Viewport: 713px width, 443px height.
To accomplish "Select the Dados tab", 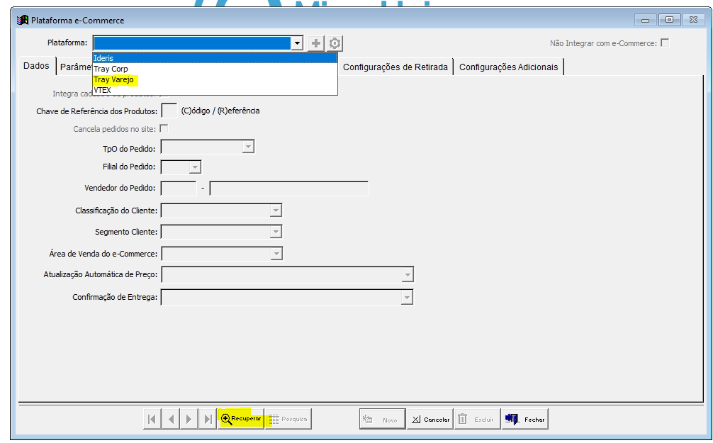I will coord(36,66).
